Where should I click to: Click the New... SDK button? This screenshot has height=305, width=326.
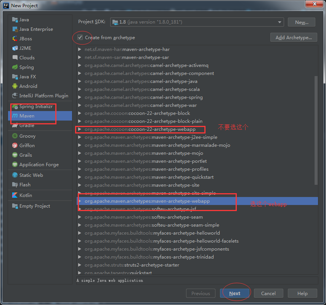[302, 22]
